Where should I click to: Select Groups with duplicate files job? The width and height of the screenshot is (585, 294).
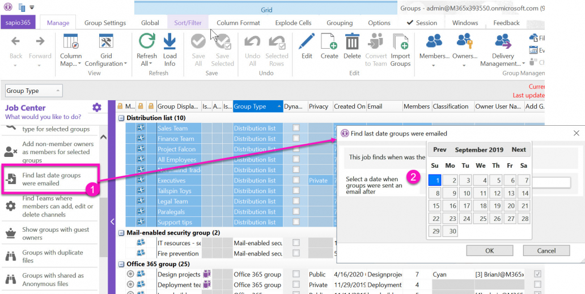coord(49,257)
